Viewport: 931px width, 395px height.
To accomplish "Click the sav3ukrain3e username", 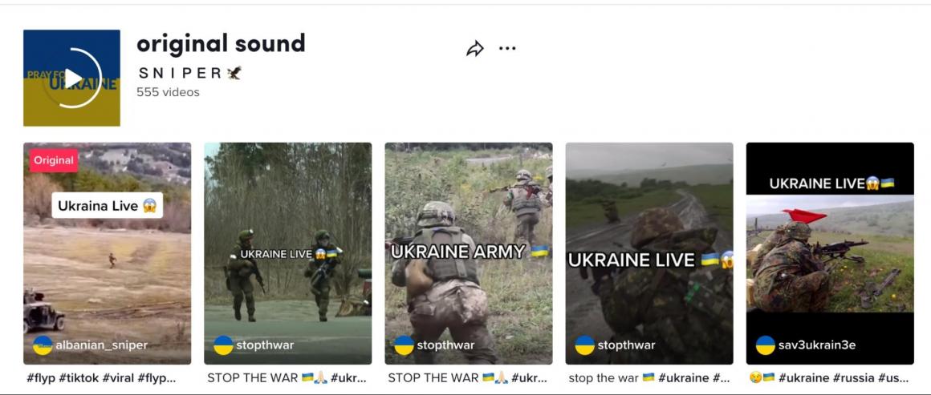I will pyautogui.click(x=817, y=345).
